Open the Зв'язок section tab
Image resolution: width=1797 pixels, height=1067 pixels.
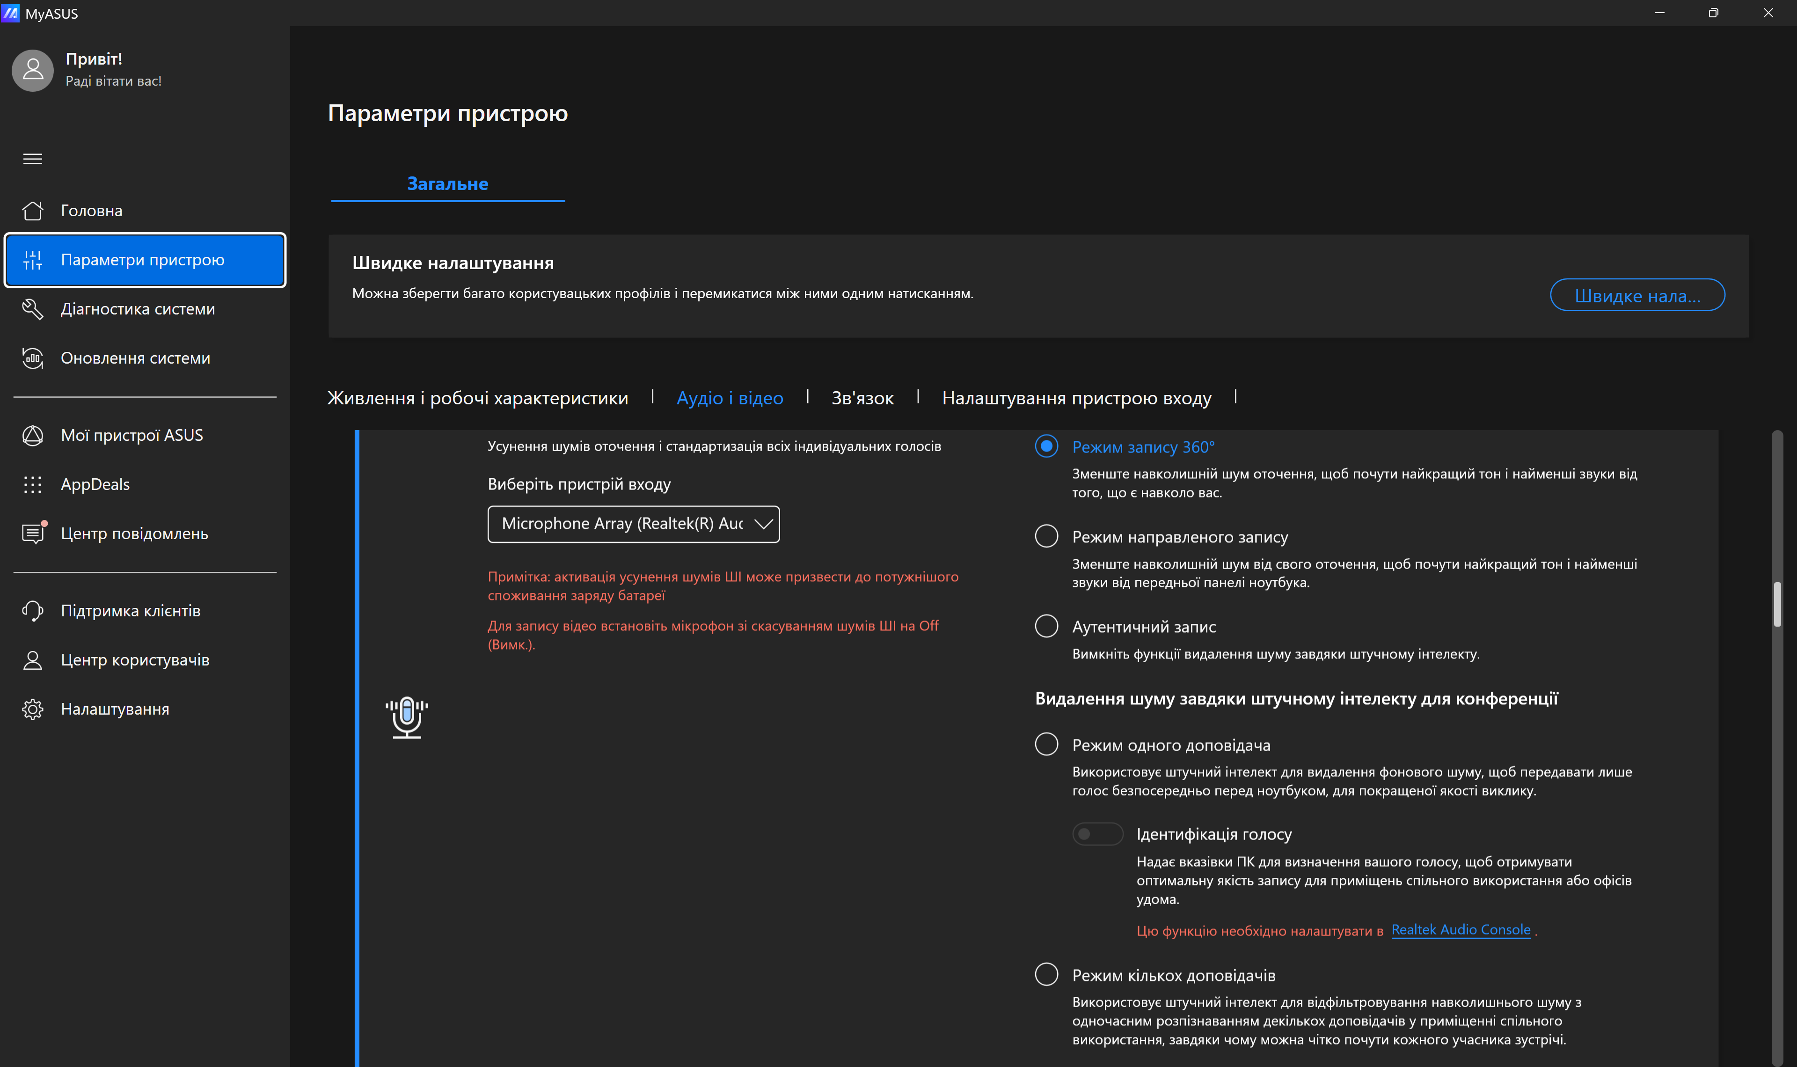pyautogui.click(x=862, y=398)
